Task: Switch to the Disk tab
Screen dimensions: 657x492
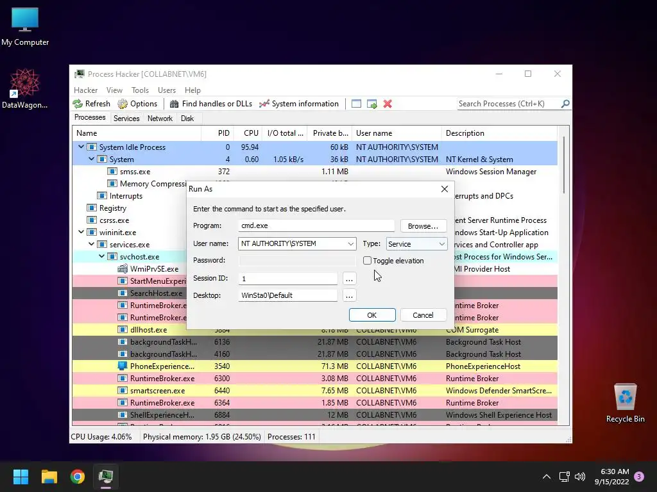Action: click(x=187, y=119)
